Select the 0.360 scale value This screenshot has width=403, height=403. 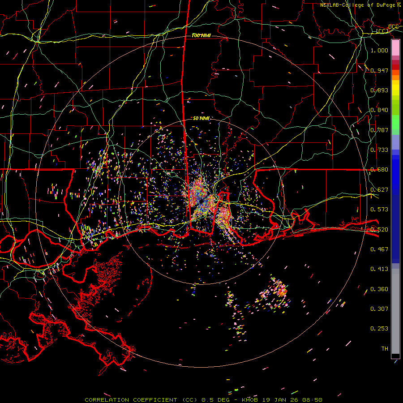379,289
